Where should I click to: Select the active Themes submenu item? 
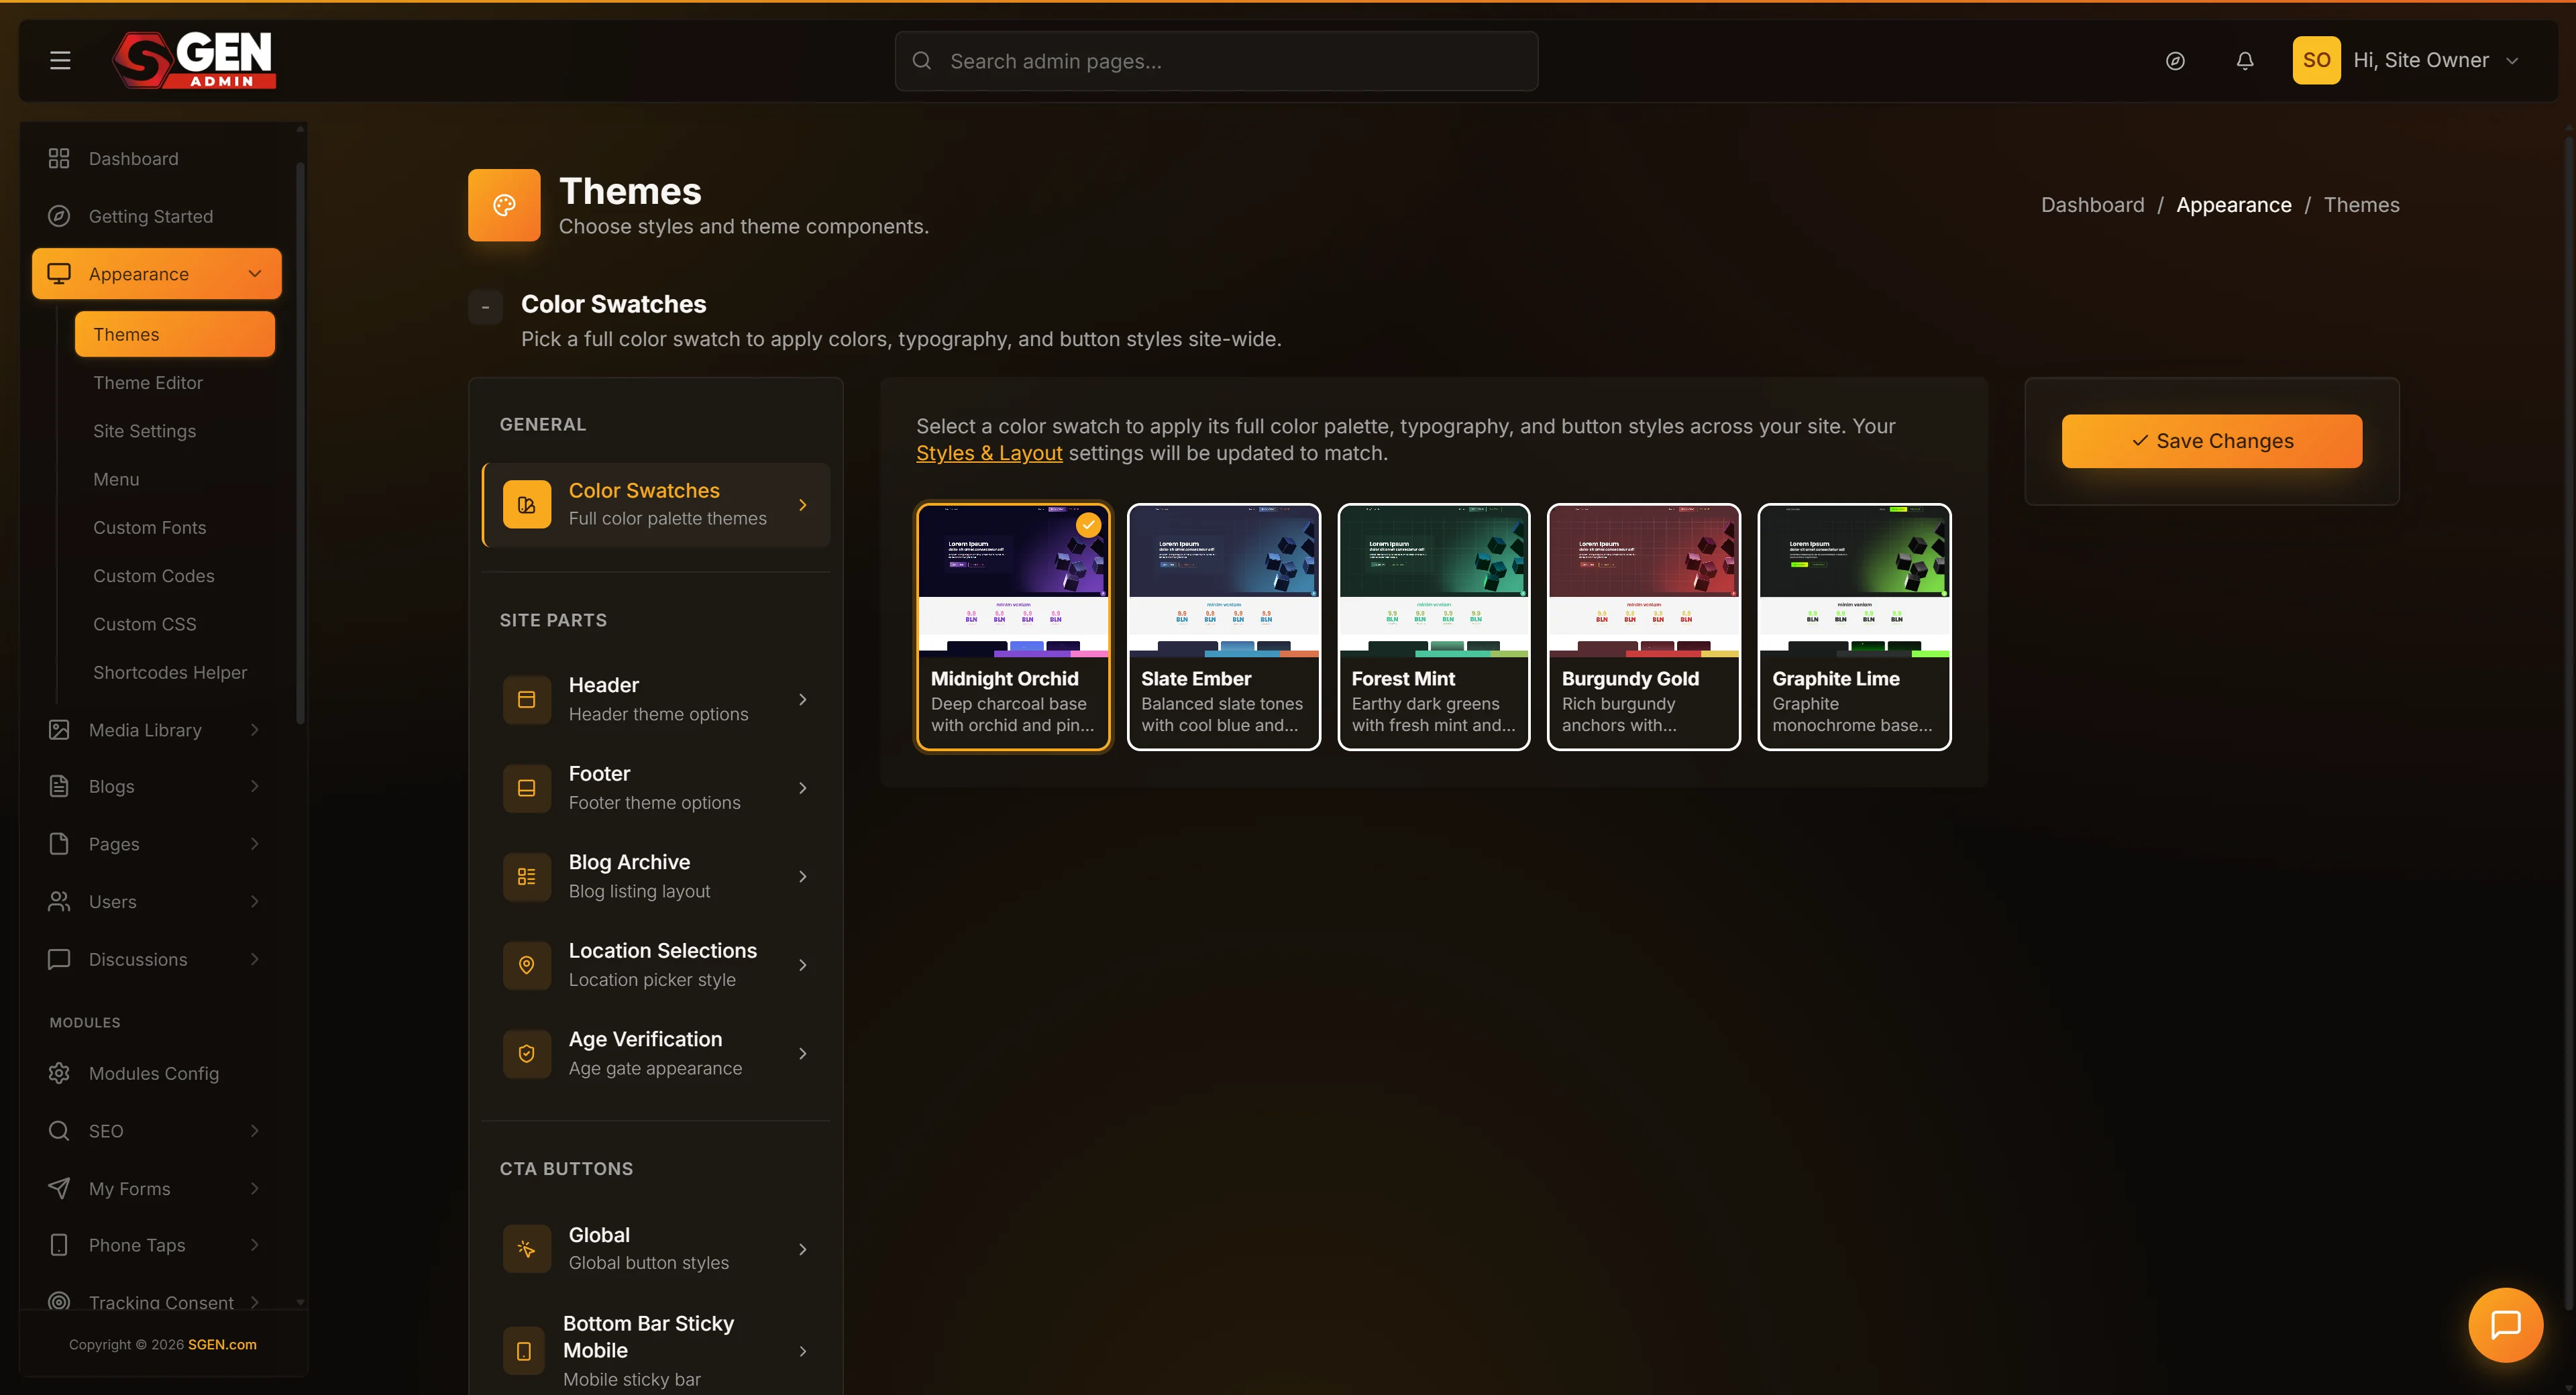click(x=175, y=334)
